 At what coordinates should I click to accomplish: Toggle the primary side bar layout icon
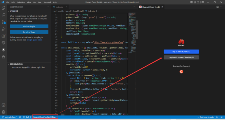pos(192,2)
